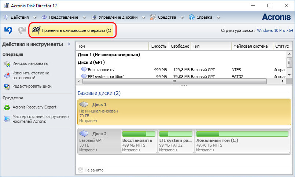This screenshot has width=295, height=177.
Task: Open the Представление dropdown arrow
Action: coord(84,18)
